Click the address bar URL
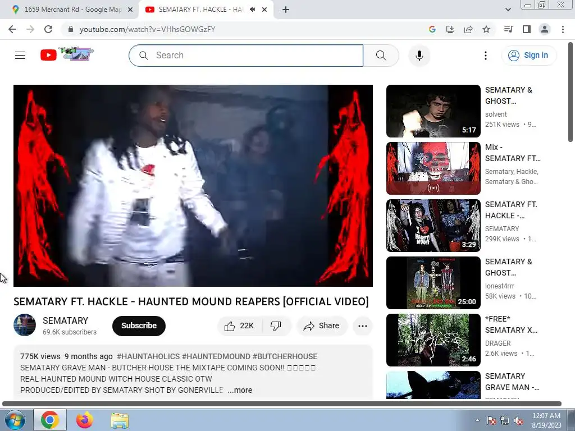 tap(148, 29)
